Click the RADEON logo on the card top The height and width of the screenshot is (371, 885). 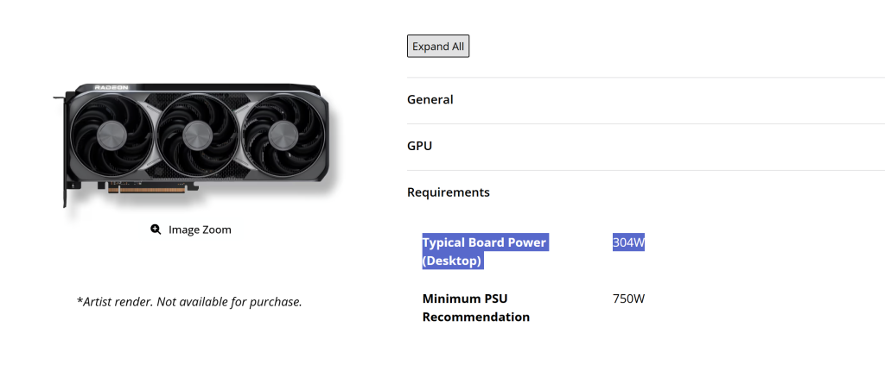(111, 87)
